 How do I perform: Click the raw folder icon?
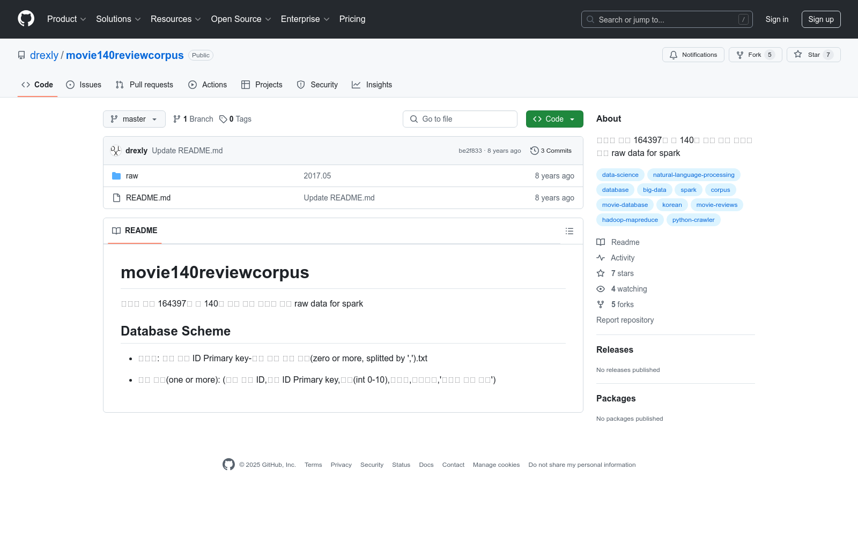116,176
